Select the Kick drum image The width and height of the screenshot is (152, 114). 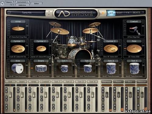click(17, 68)
